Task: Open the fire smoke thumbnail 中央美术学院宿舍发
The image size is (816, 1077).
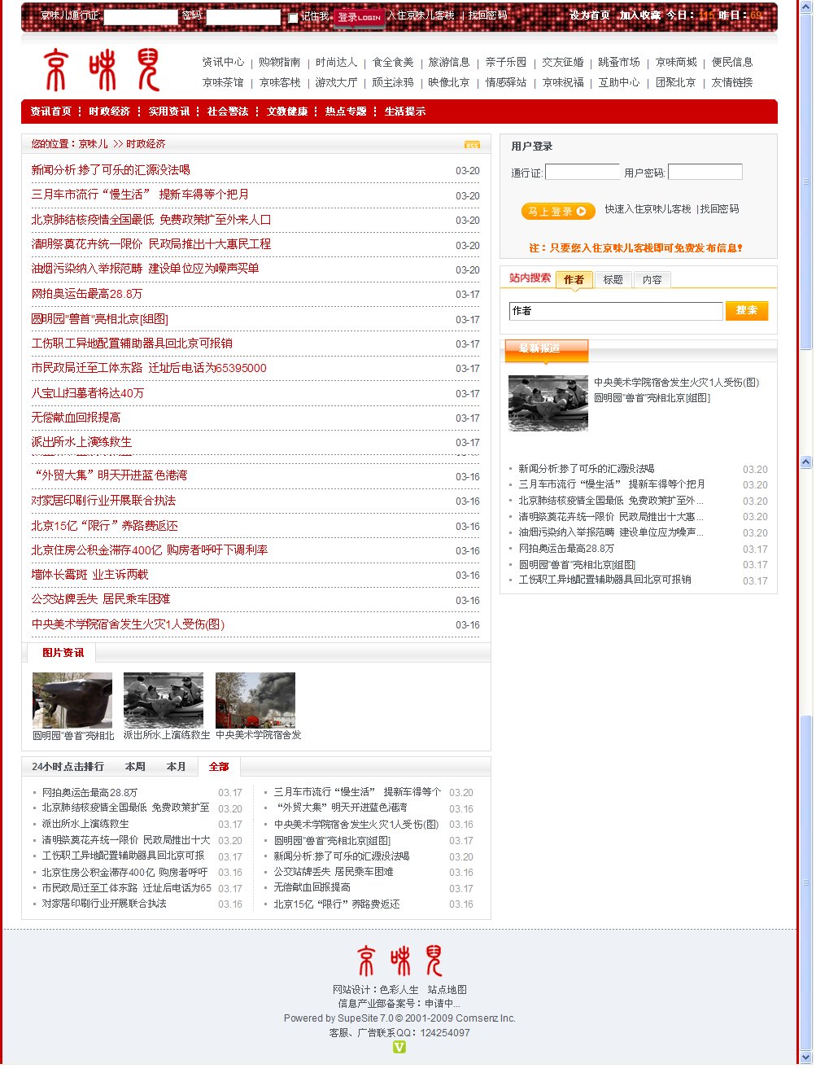Action: pos(255,700)
